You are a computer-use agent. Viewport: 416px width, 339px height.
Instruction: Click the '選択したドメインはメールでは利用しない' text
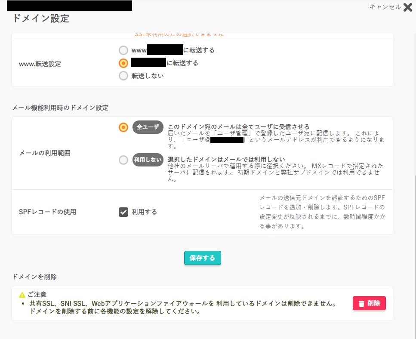(226, 160)
